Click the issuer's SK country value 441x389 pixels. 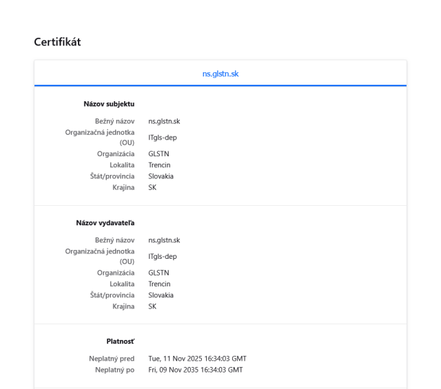pos(152,306)
